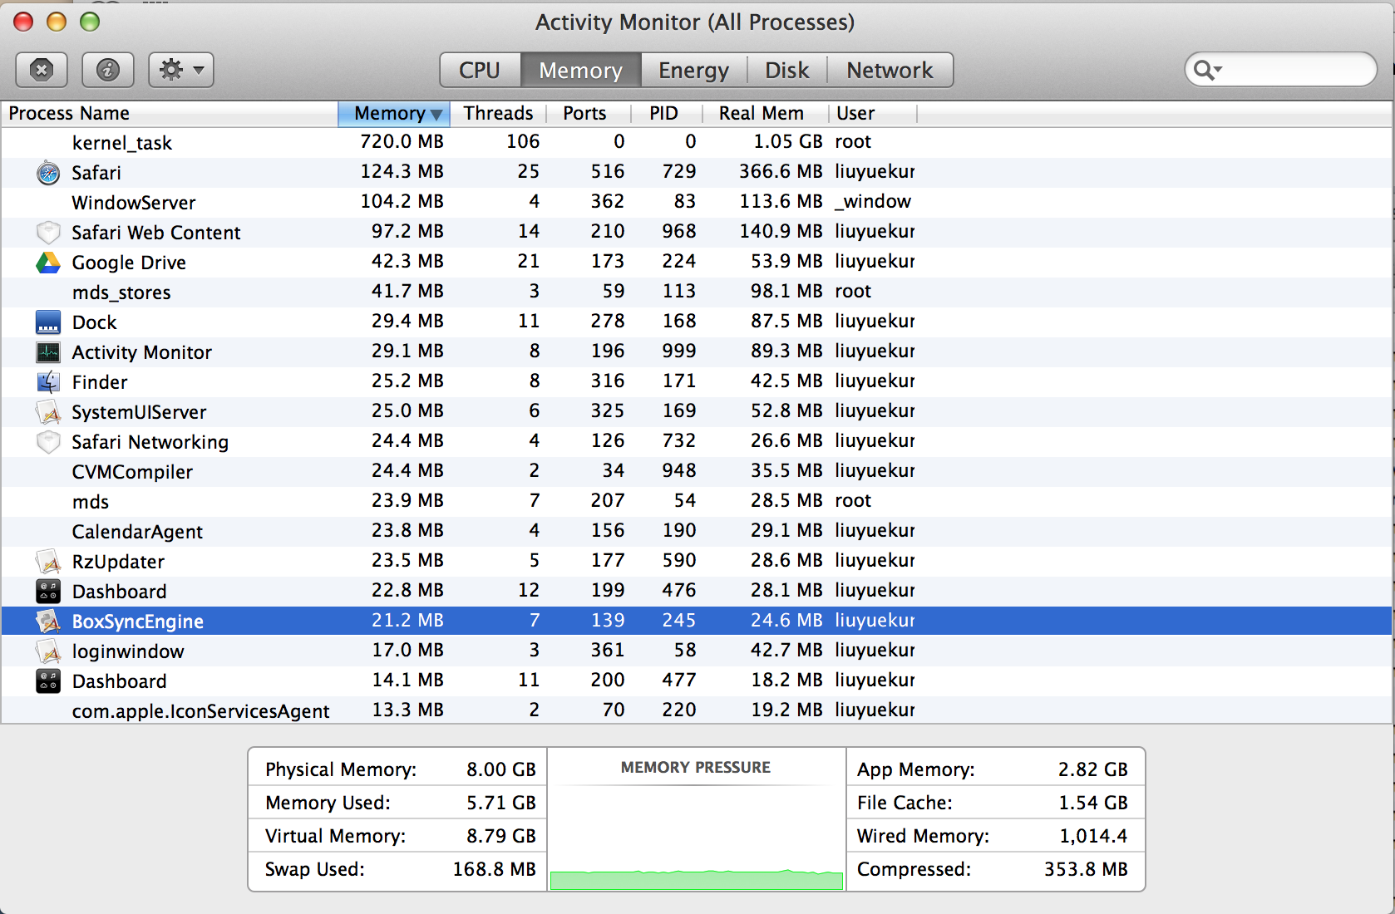Click loginwindow's 17.0 MB memory value
The width and height of the screenshot is (1395, 914).
pos(407,651)
